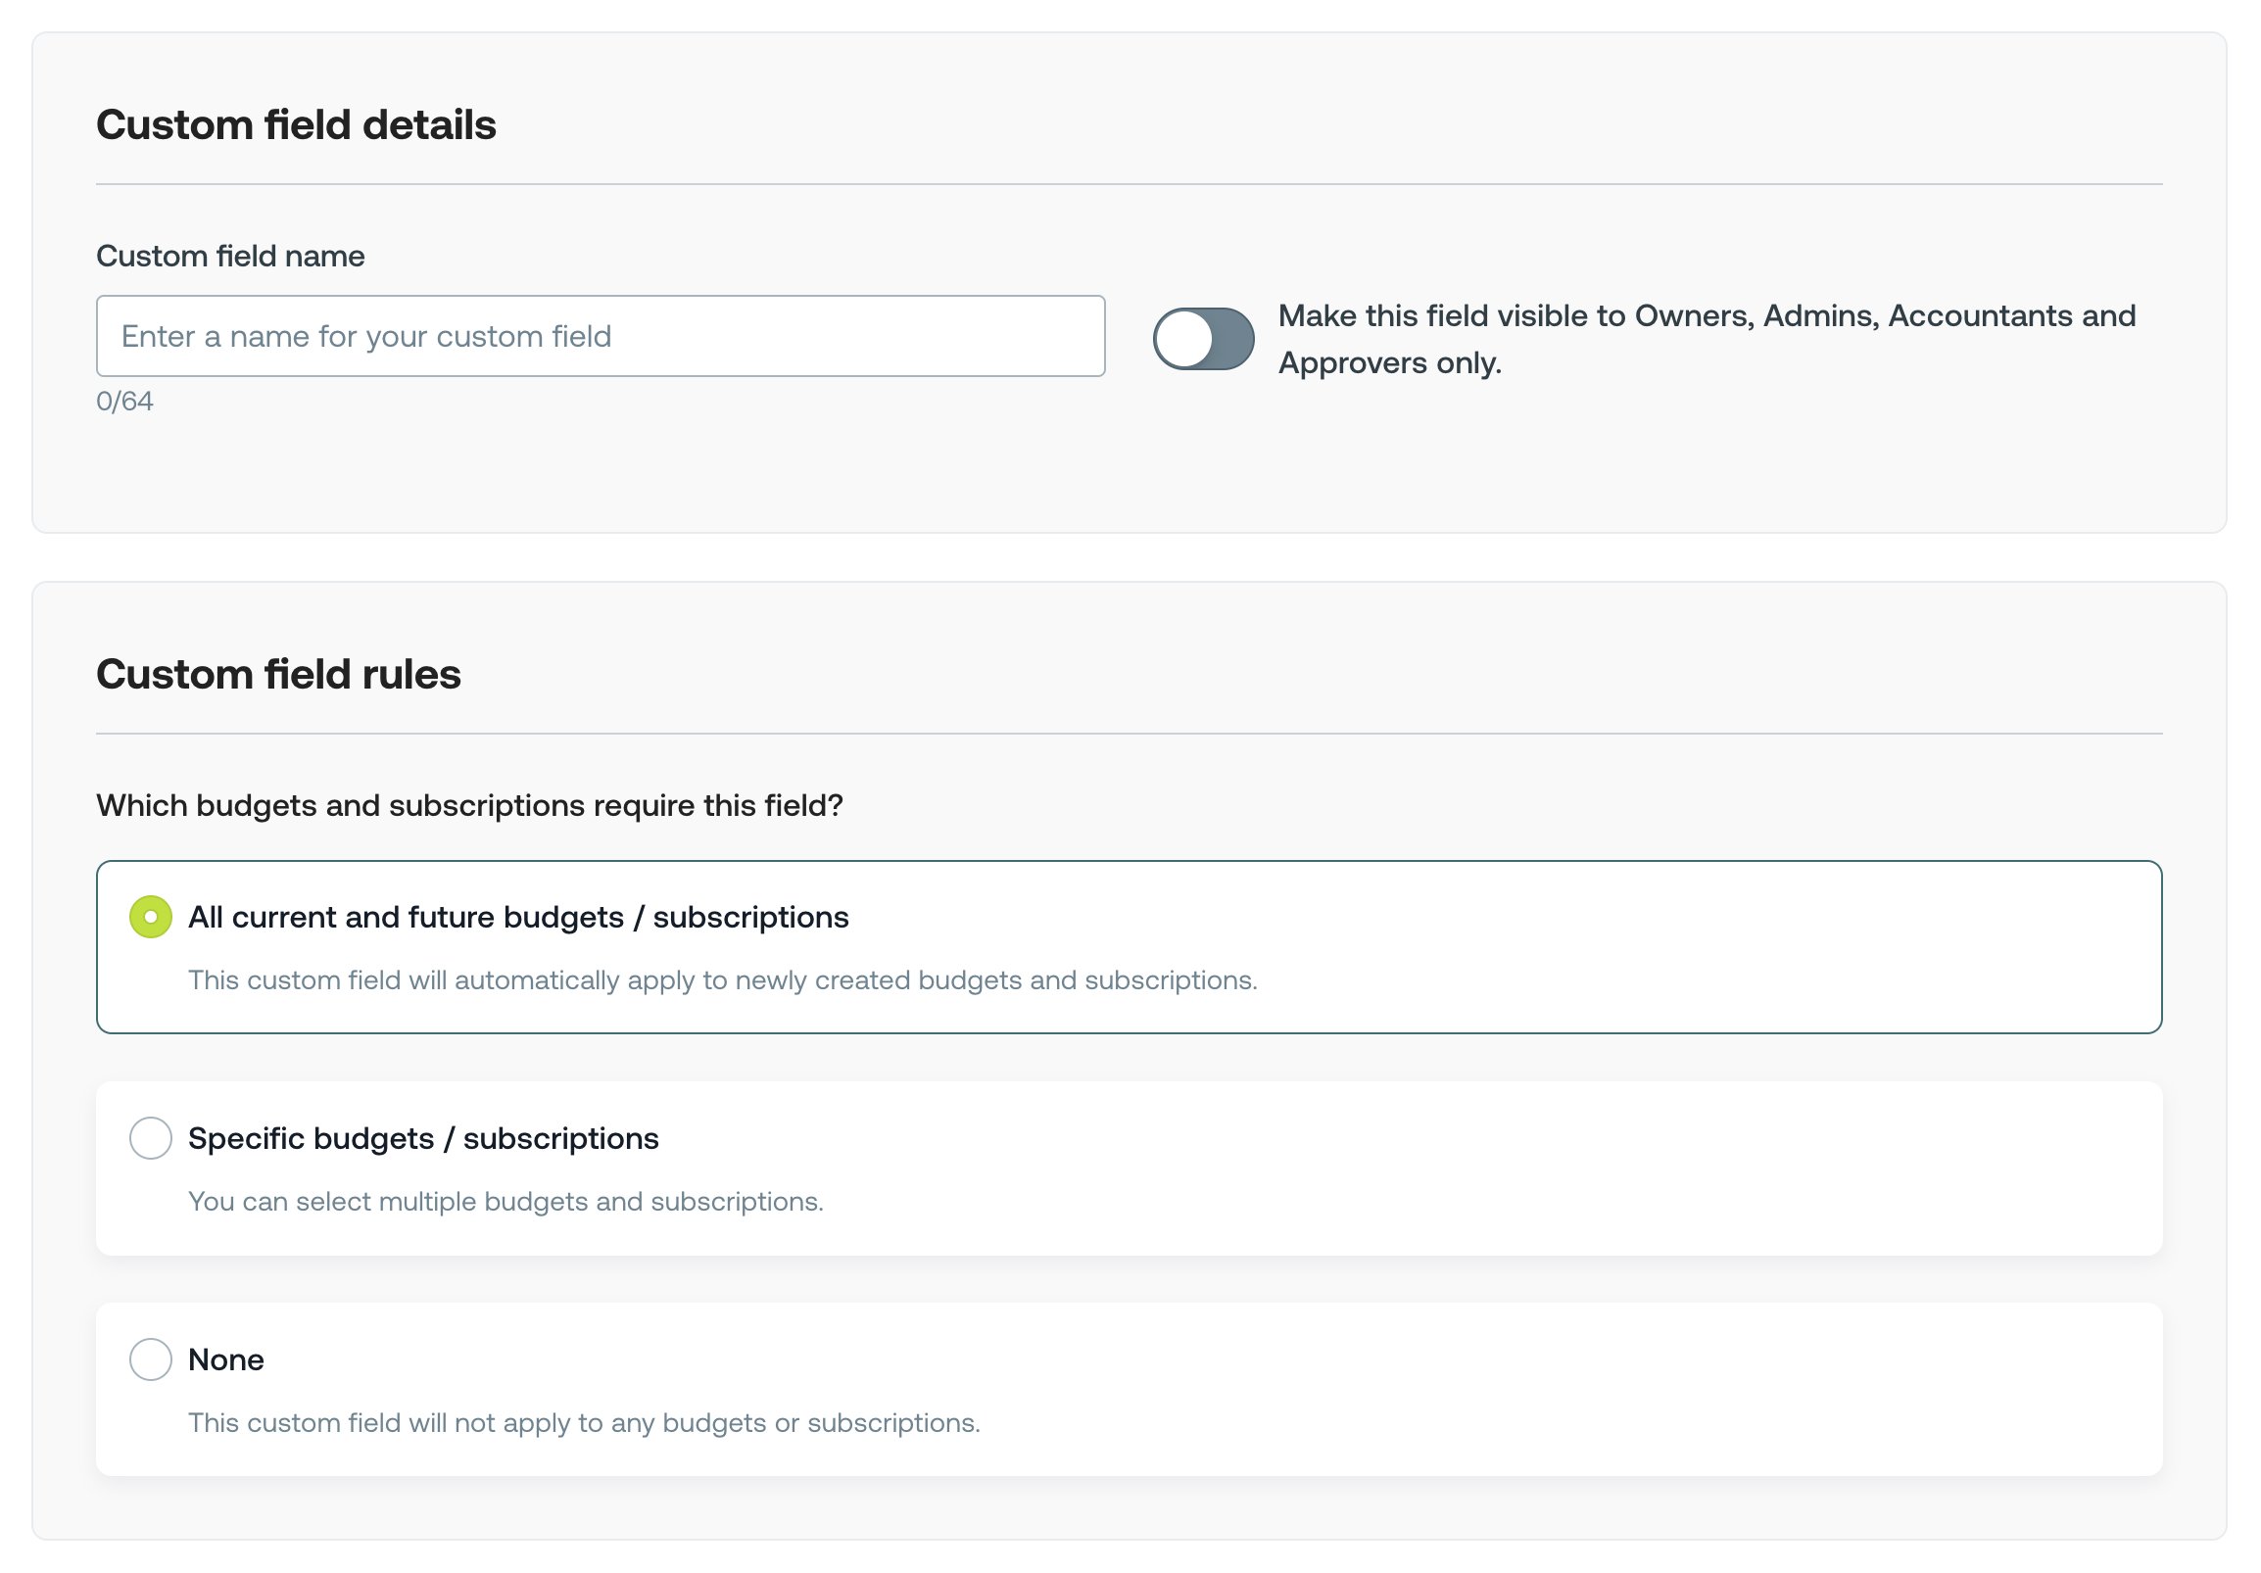Click the 'Custom field name' label

(x=229, y=256)
